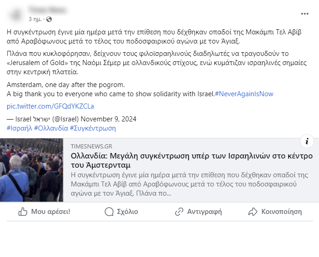Open the #Συγκέντρωση hashtag
The width and height of the screenshot is (319, 257).
93,128
